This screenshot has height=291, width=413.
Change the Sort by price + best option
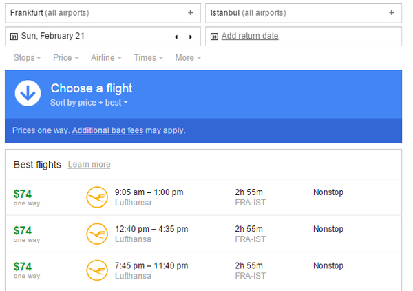89,103
